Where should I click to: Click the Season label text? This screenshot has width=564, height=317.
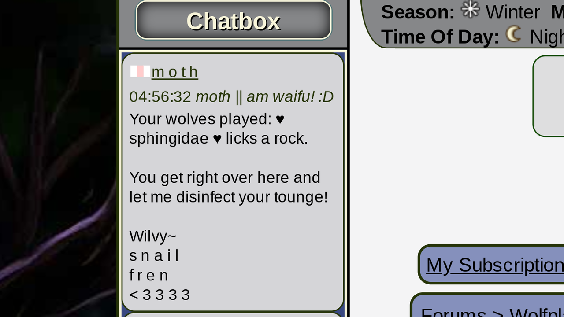point(418,12)
